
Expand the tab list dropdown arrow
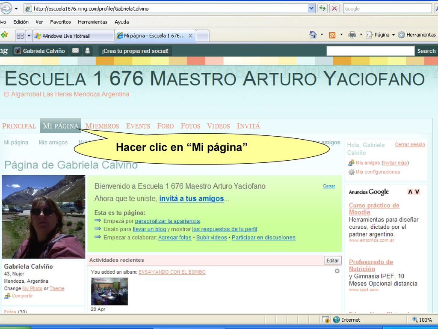pyautogui.click(x=29, y=36)
